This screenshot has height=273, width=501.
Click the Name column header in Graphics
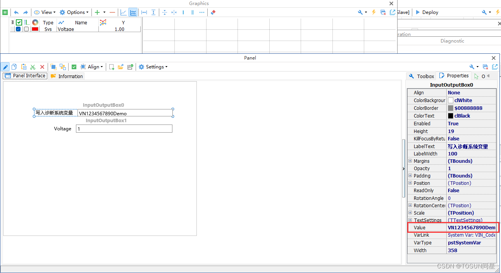tap(81, 23)
